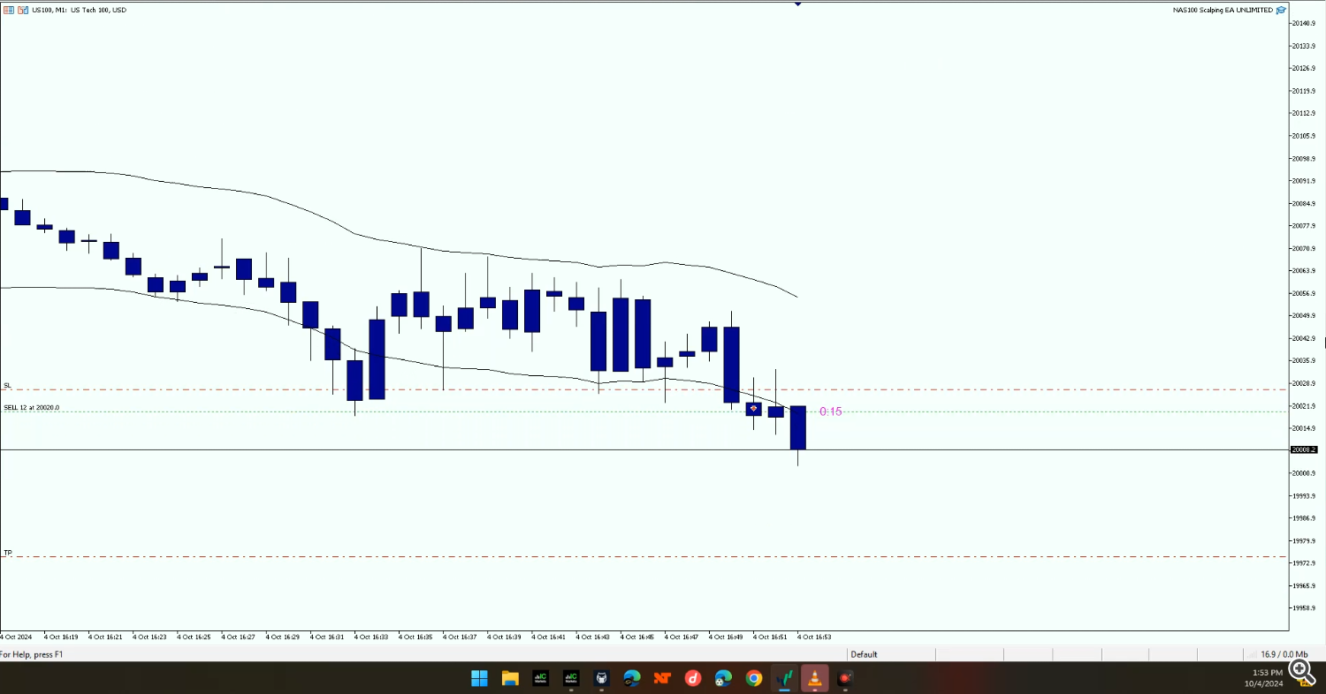Click price scale value 20140.9
This screenshot has width=1326, height=694.
(1304, 23)
